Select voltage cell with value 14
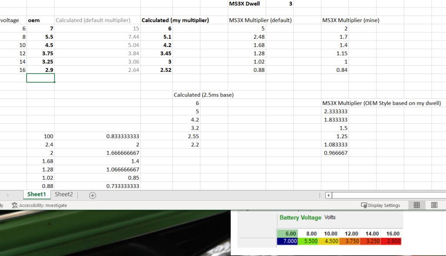446x256 pixels. 13,61
